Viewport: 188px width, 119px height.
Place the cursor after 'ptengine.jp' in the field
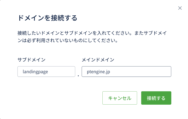click(110, 72)
